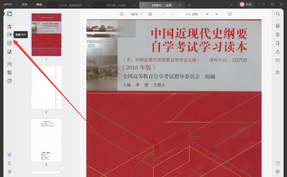Open the Protect PDF lock tool
The height and width of the screenshot is (177, 287).
click(278, 43)
